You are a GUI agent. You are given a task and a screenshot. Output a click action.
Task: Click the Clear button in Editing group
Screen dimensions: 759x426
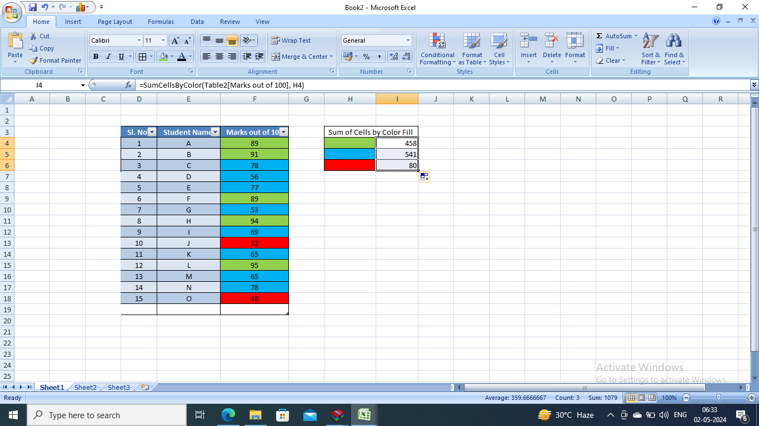610,60
